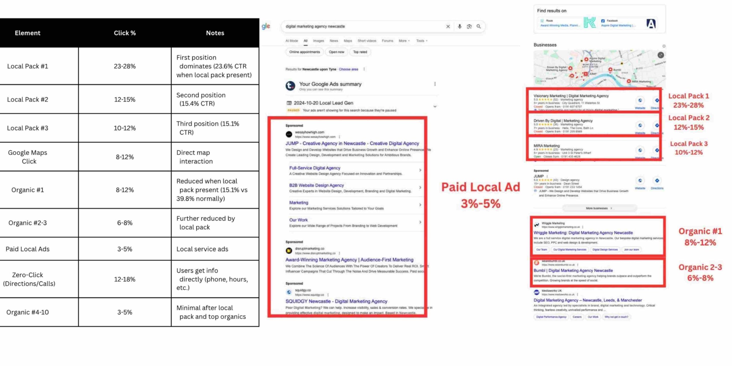
Task: Clear the search query with X icon
Action: (x=448, y=27)
